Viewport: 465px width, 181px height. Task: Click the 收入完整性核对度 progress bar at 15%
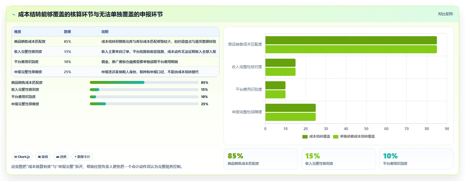(x=144, y=90)
